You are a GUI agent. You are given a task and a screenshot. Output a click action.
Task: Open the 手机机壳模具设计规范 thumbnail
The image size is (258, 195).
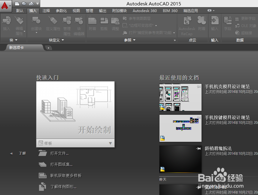pyautogui.click(x=180, y=97)
